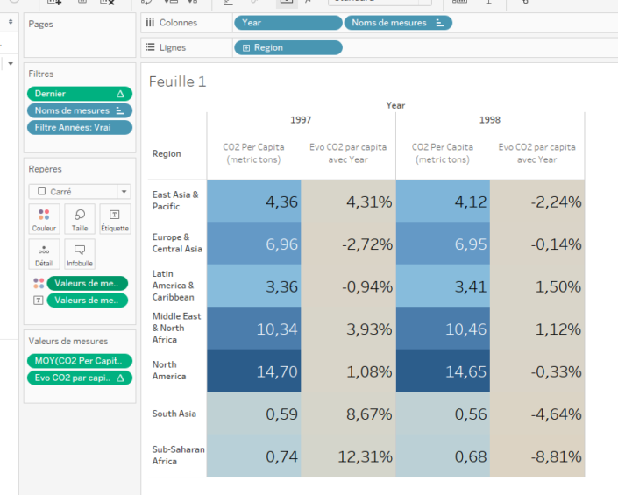
Task: Click the Europe & Central Asia row label
Action: point(177,243)
